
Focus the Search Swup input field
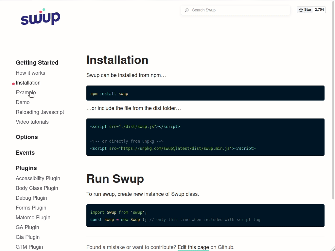tap(239, 10)
